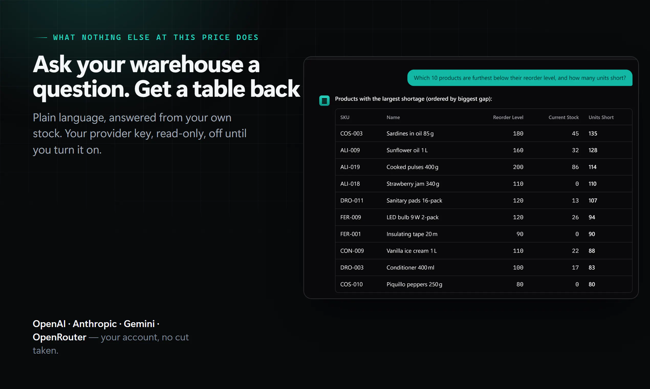Click units short value 83

592,268
